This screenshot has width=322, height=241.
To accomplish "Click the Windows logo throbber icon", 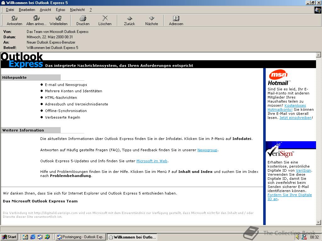I will click(318, 10).
